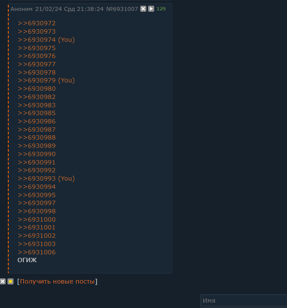This screenshot has width=287, height=308.
Task: Click the post text ОГИЖ
Action: (27, 260)
